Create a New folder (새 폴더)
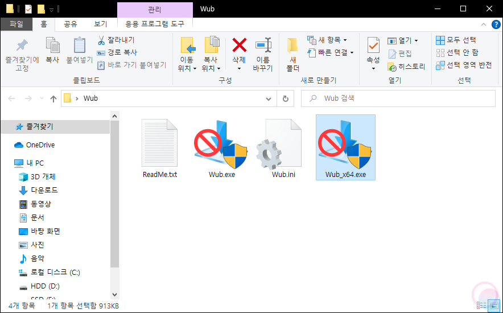The width and height of the screenshot is (503, 313). 292,55
